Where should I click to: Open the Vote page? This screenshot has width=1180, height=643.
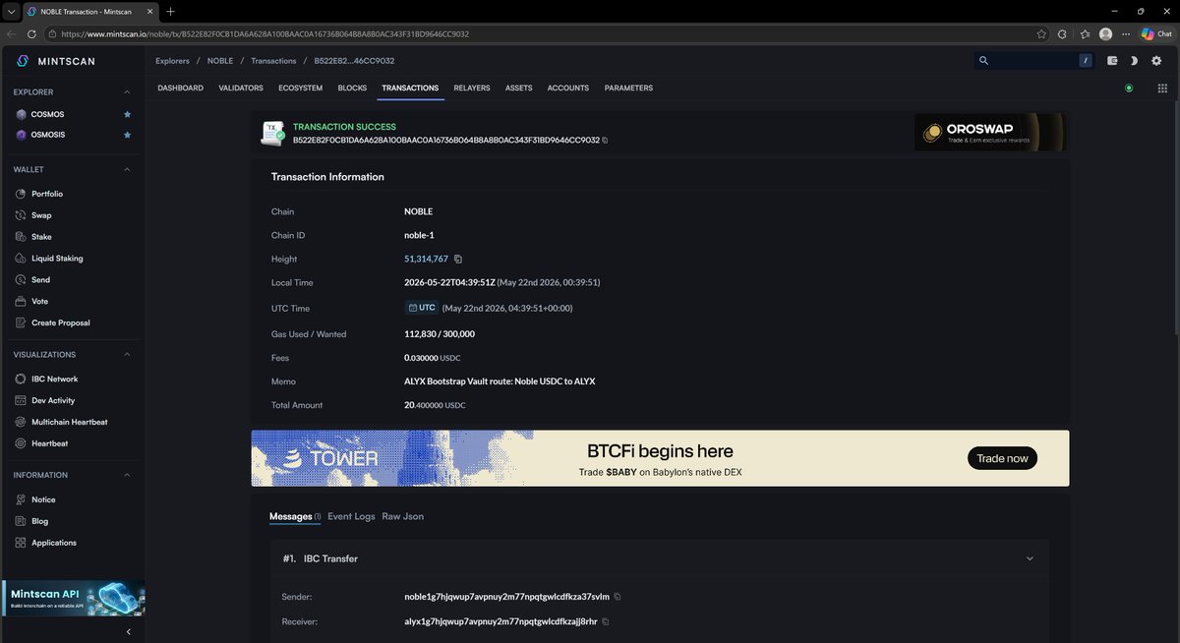[x=39, y=301]
